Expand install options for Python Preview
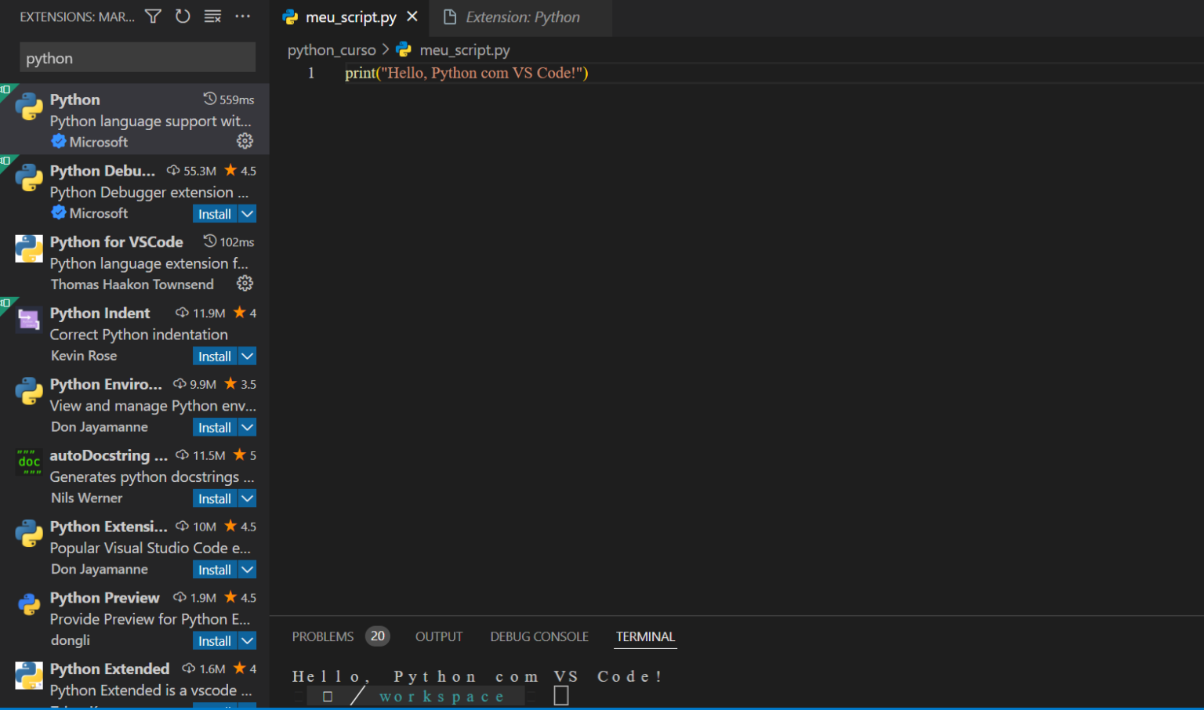Image resolution: width=1204 pixels, height=710 pixels. (248, 640)
